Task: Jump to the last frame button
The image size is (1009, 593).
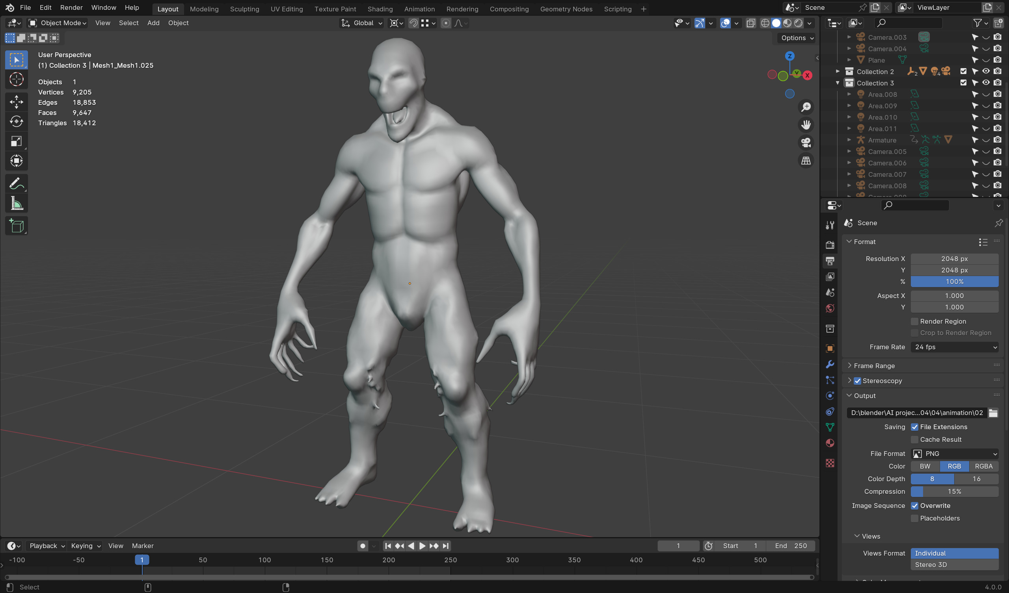Action: click(446, 546)
